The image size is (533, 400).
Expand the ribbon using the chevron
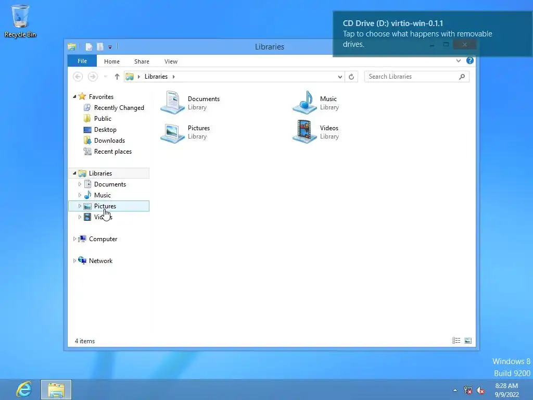point(459,61)
